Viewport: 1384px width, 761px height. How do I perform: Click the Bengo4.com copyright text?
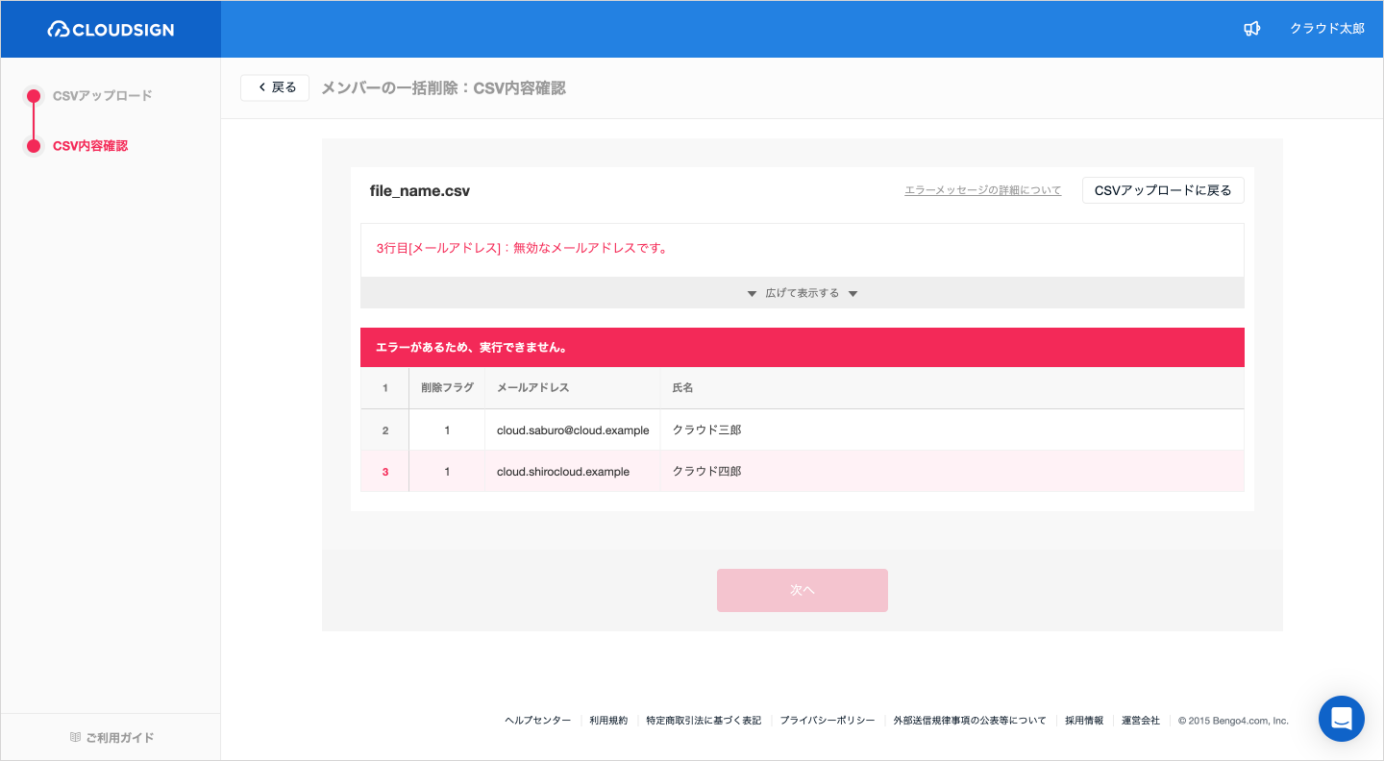click(x=1234, y=721)
